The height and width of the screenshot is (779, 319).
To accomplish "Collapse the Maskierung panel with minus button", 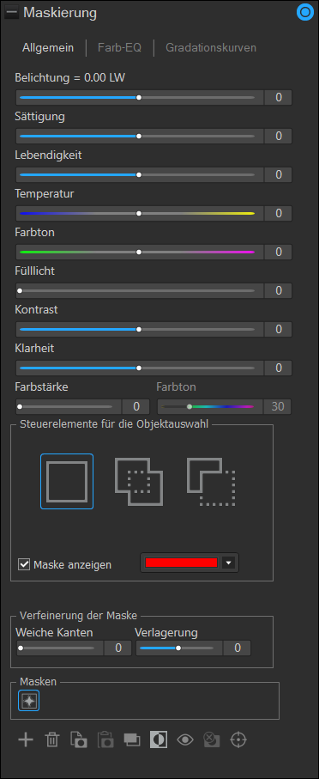I will 11,13.
